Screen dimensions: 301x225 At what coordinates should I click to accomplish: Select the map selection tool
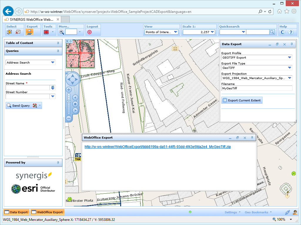click(x=9, y=32)
